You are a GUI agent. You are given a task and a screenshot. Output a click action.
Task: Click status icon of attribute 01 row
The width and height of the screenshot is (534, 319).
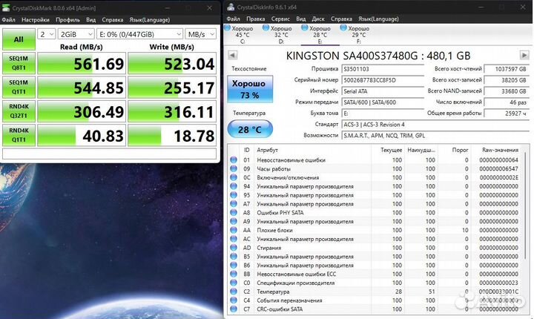pyautogui.click(x=234, y=159)
